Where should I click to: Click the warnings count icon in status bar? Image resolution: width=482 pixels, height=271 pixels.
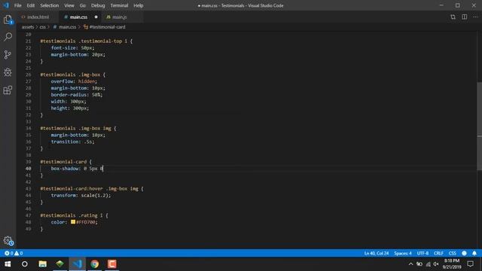[17, 253]
